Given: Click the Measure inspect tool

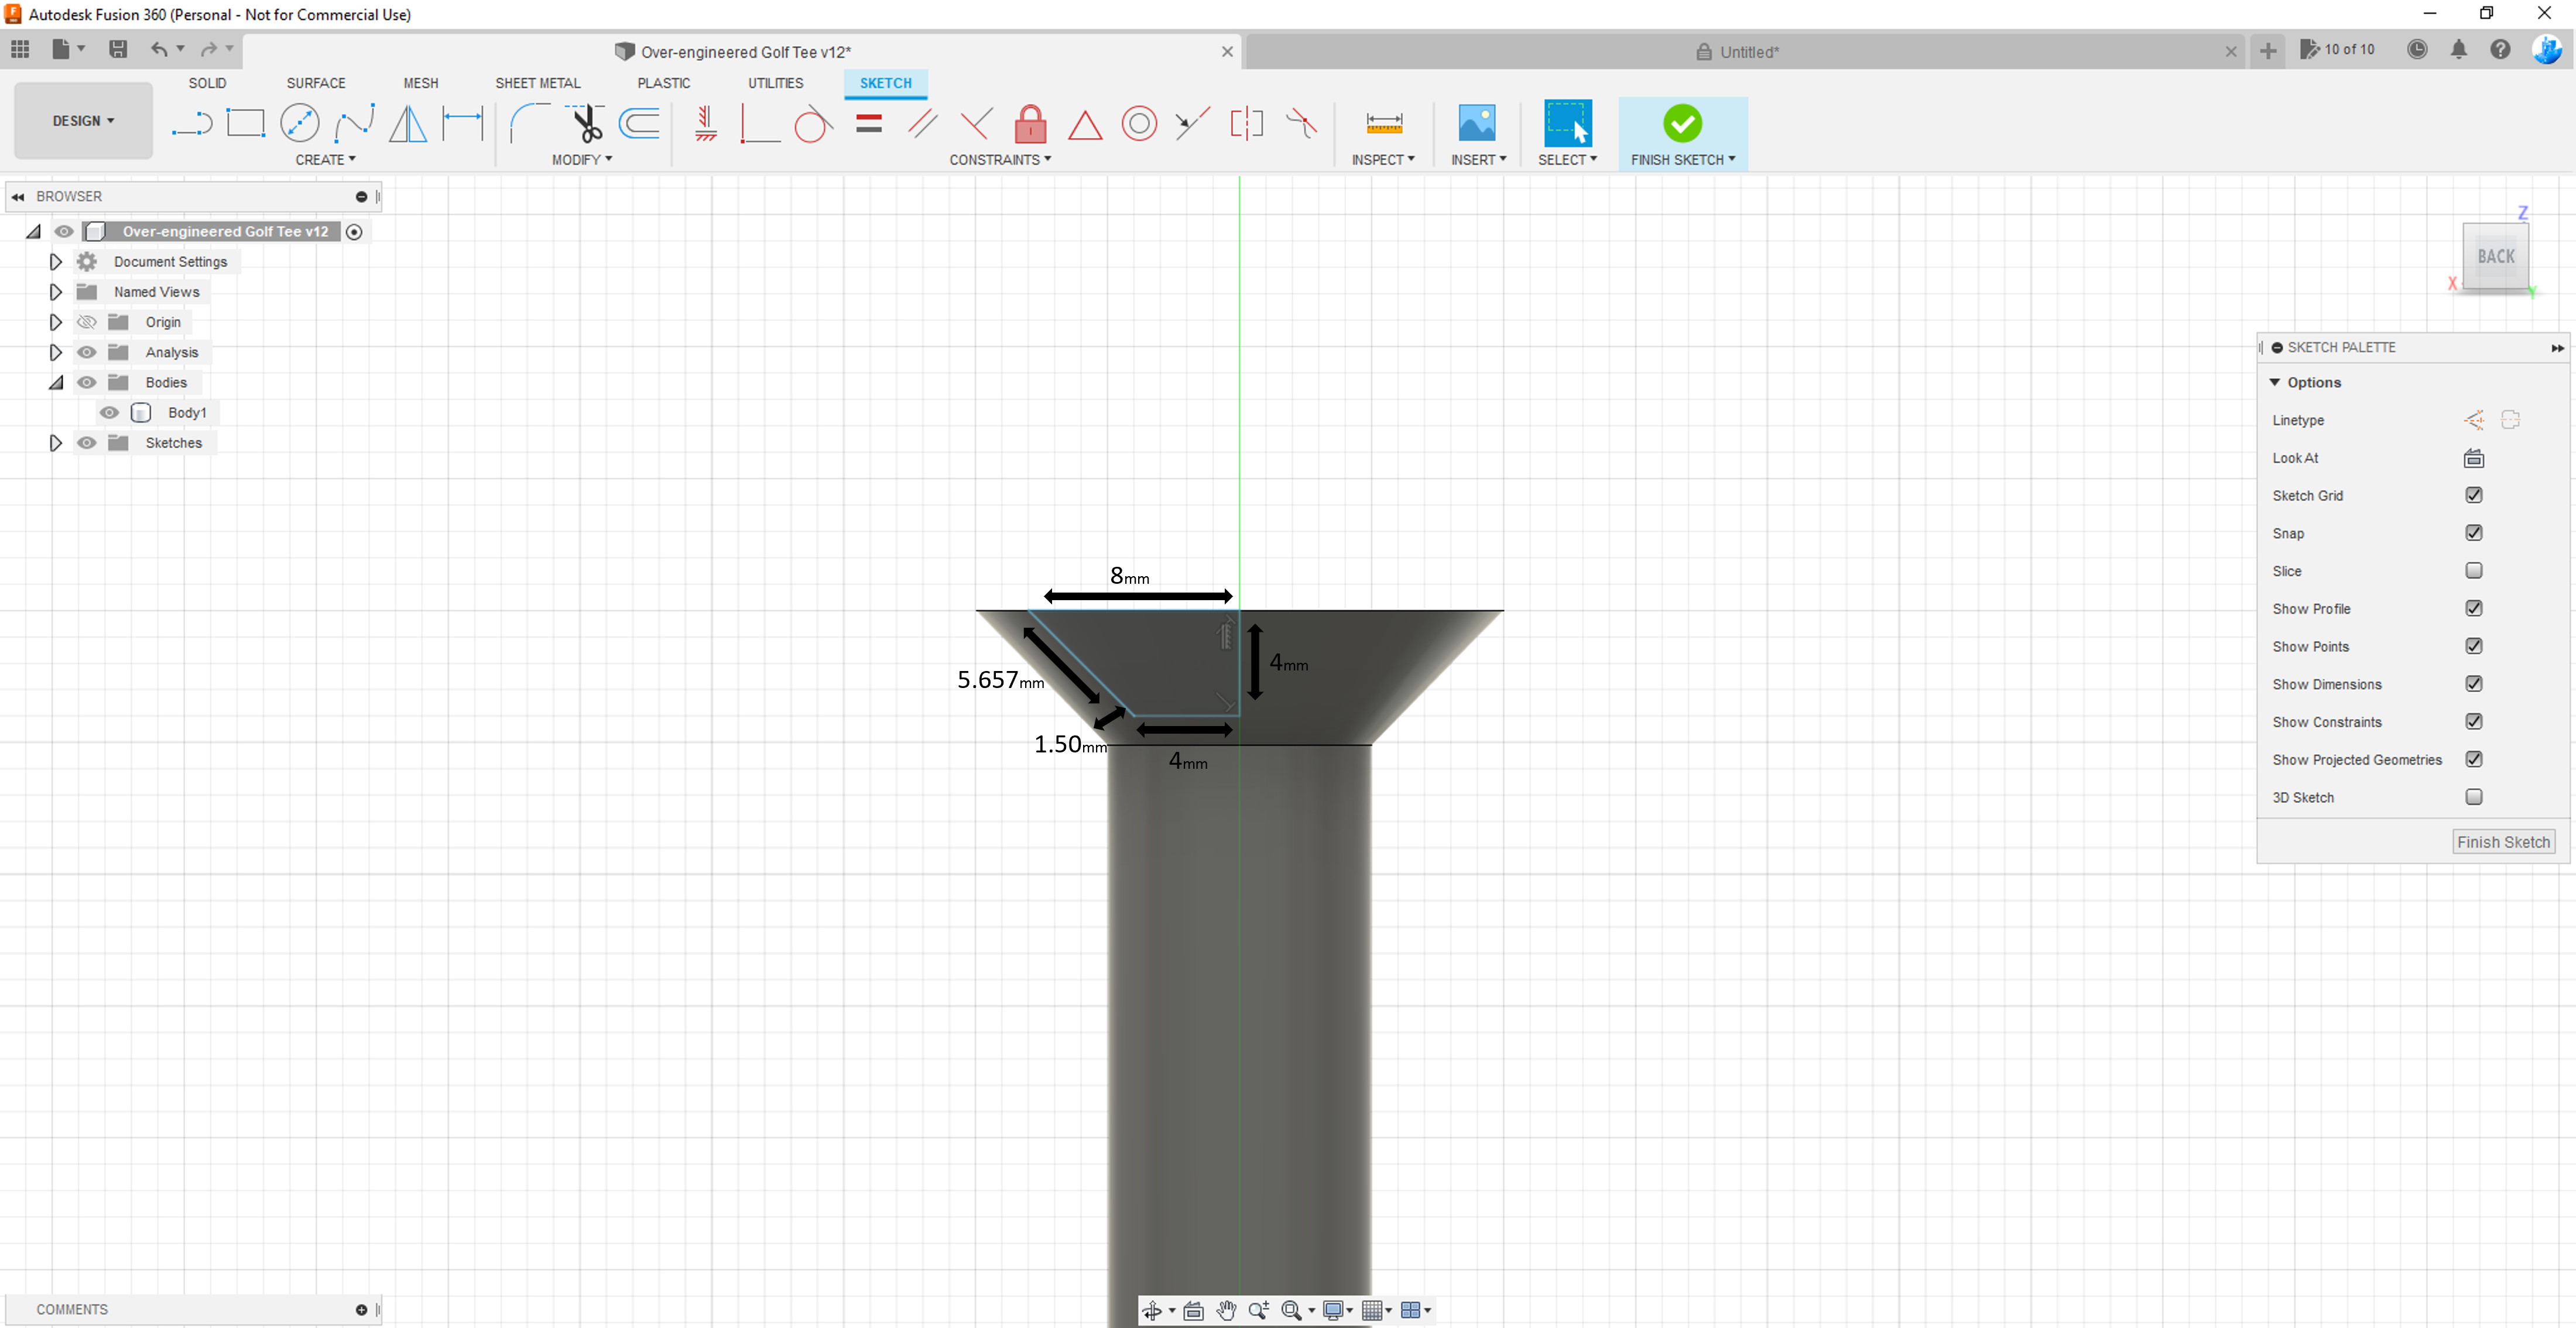Looking at the screenshot, I should point(1383,123).
